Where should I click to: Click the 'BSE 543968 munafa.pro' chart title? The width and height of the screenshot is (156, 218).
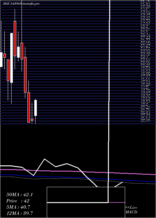click(x=21, y=4)
